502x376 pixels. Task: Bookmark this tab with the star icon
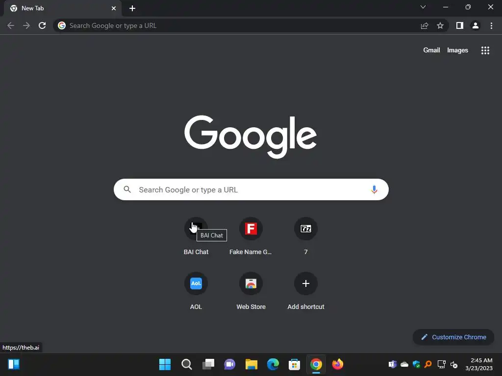(x=440, y=25)
